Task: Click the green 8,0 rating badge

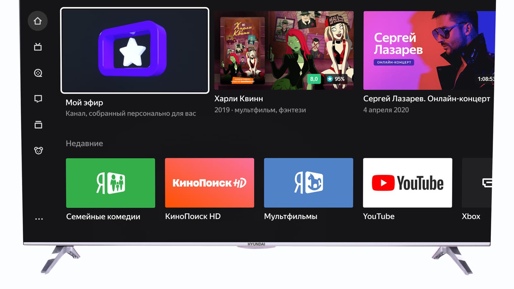Action: tap(314, 79)
